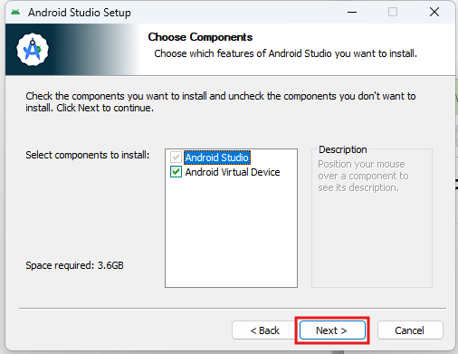458x354 pixels.
Task: Close the Android Studio Setup window
Action: (x=434, y=12)
